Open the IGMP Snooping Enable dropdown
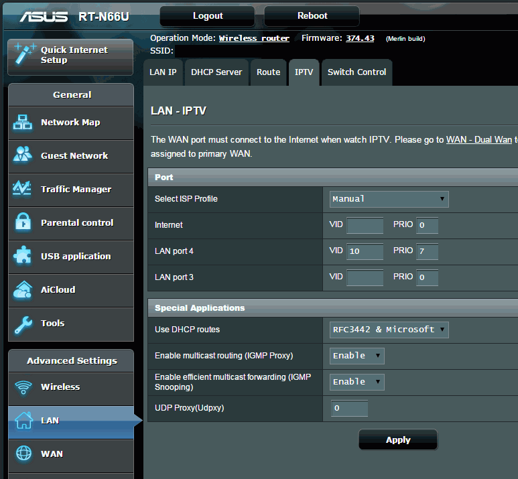The image size is (518, 479). [357, 382]
